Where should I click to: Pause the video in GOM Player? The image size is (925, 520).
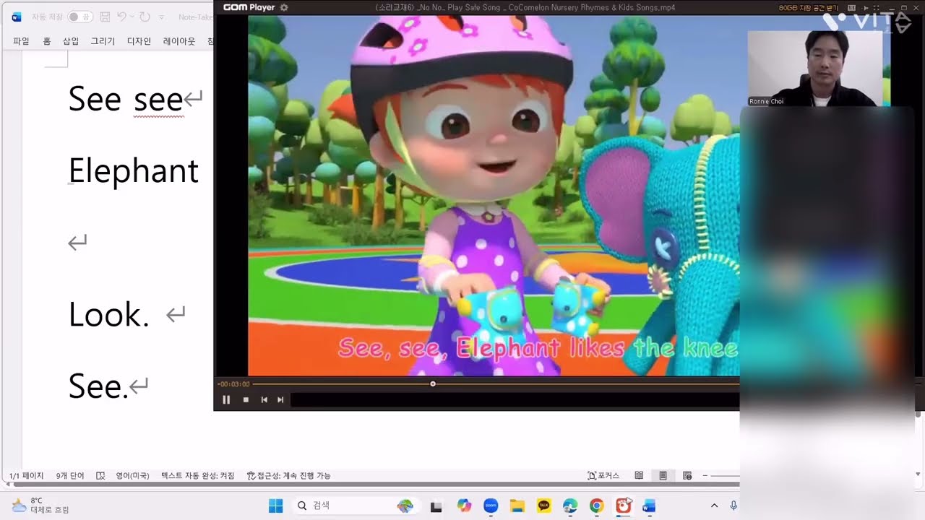[x=226, y=399]
